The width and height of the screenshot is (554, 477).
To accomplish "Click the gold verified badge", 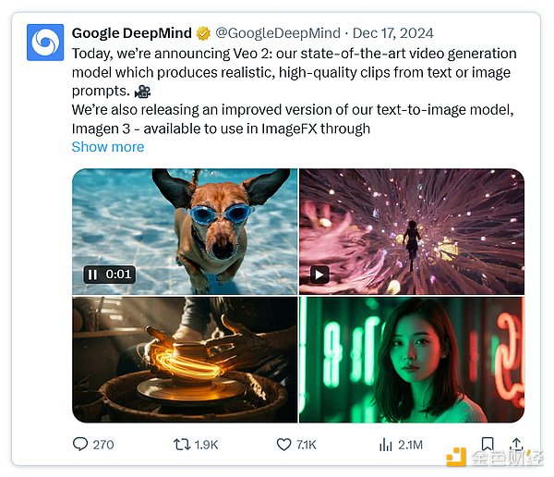I will pos(205,33).
